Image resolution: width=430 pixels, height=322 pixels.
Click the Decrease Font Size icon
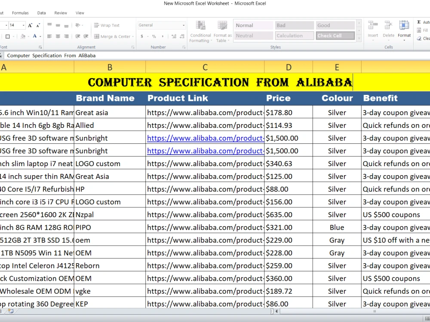click(x=38, y=25)
